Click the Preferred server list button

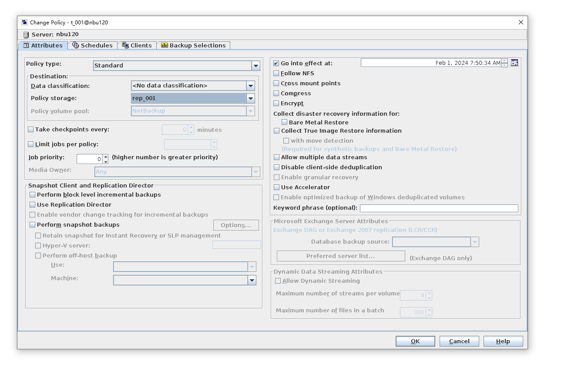(x=341, y=256)
